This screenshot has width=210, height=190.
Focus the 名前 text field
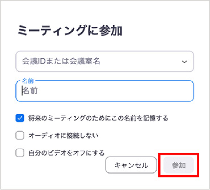pos(105,91)
